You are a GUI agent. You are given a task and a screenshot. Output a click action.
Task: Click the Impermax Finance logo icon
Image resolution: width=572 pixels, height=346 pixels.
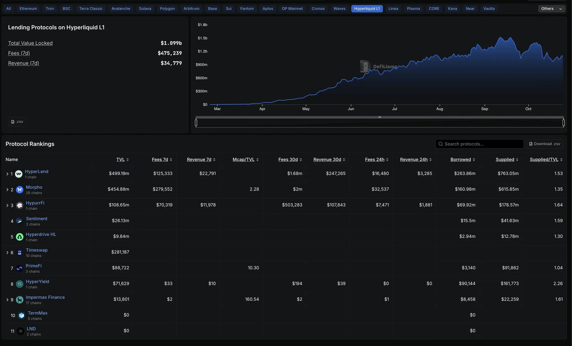point(20,300)
